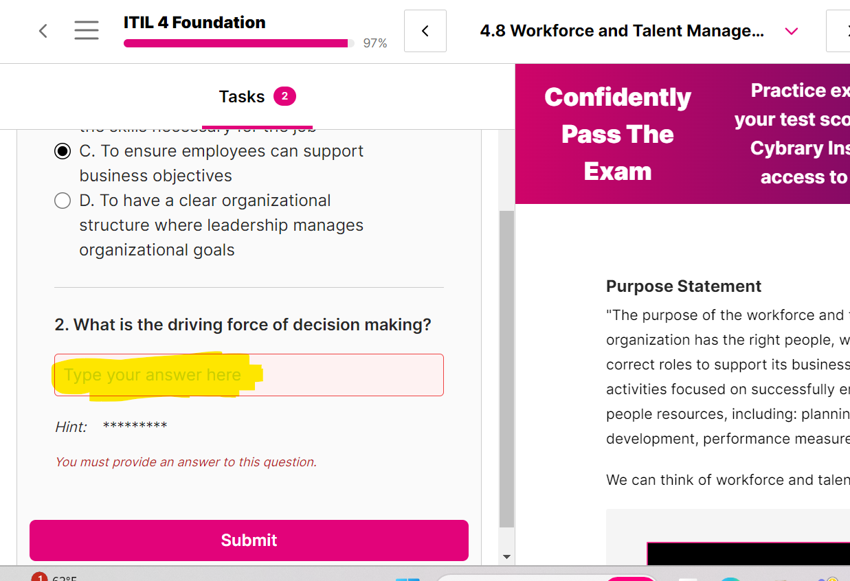Switch to the Tasks tab
The height and width of the screenshot is (581, 850).
pos(242,97)
